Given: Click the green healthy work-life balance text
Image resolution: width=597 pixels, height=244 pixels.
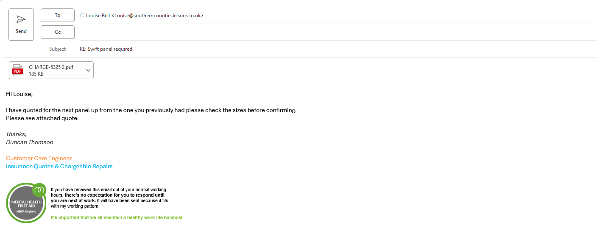Looking at the screenshot, I should click(116, 217).
